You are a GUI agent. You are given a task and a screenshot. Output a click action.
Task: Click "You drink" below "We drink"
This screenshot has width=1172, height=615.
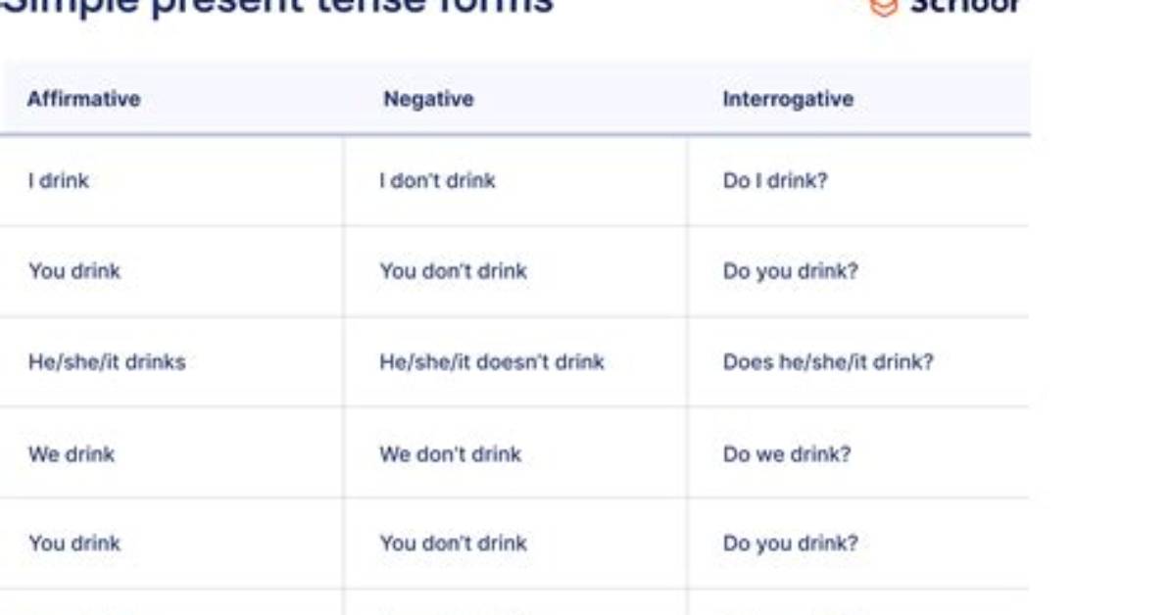tap(74, 544)
